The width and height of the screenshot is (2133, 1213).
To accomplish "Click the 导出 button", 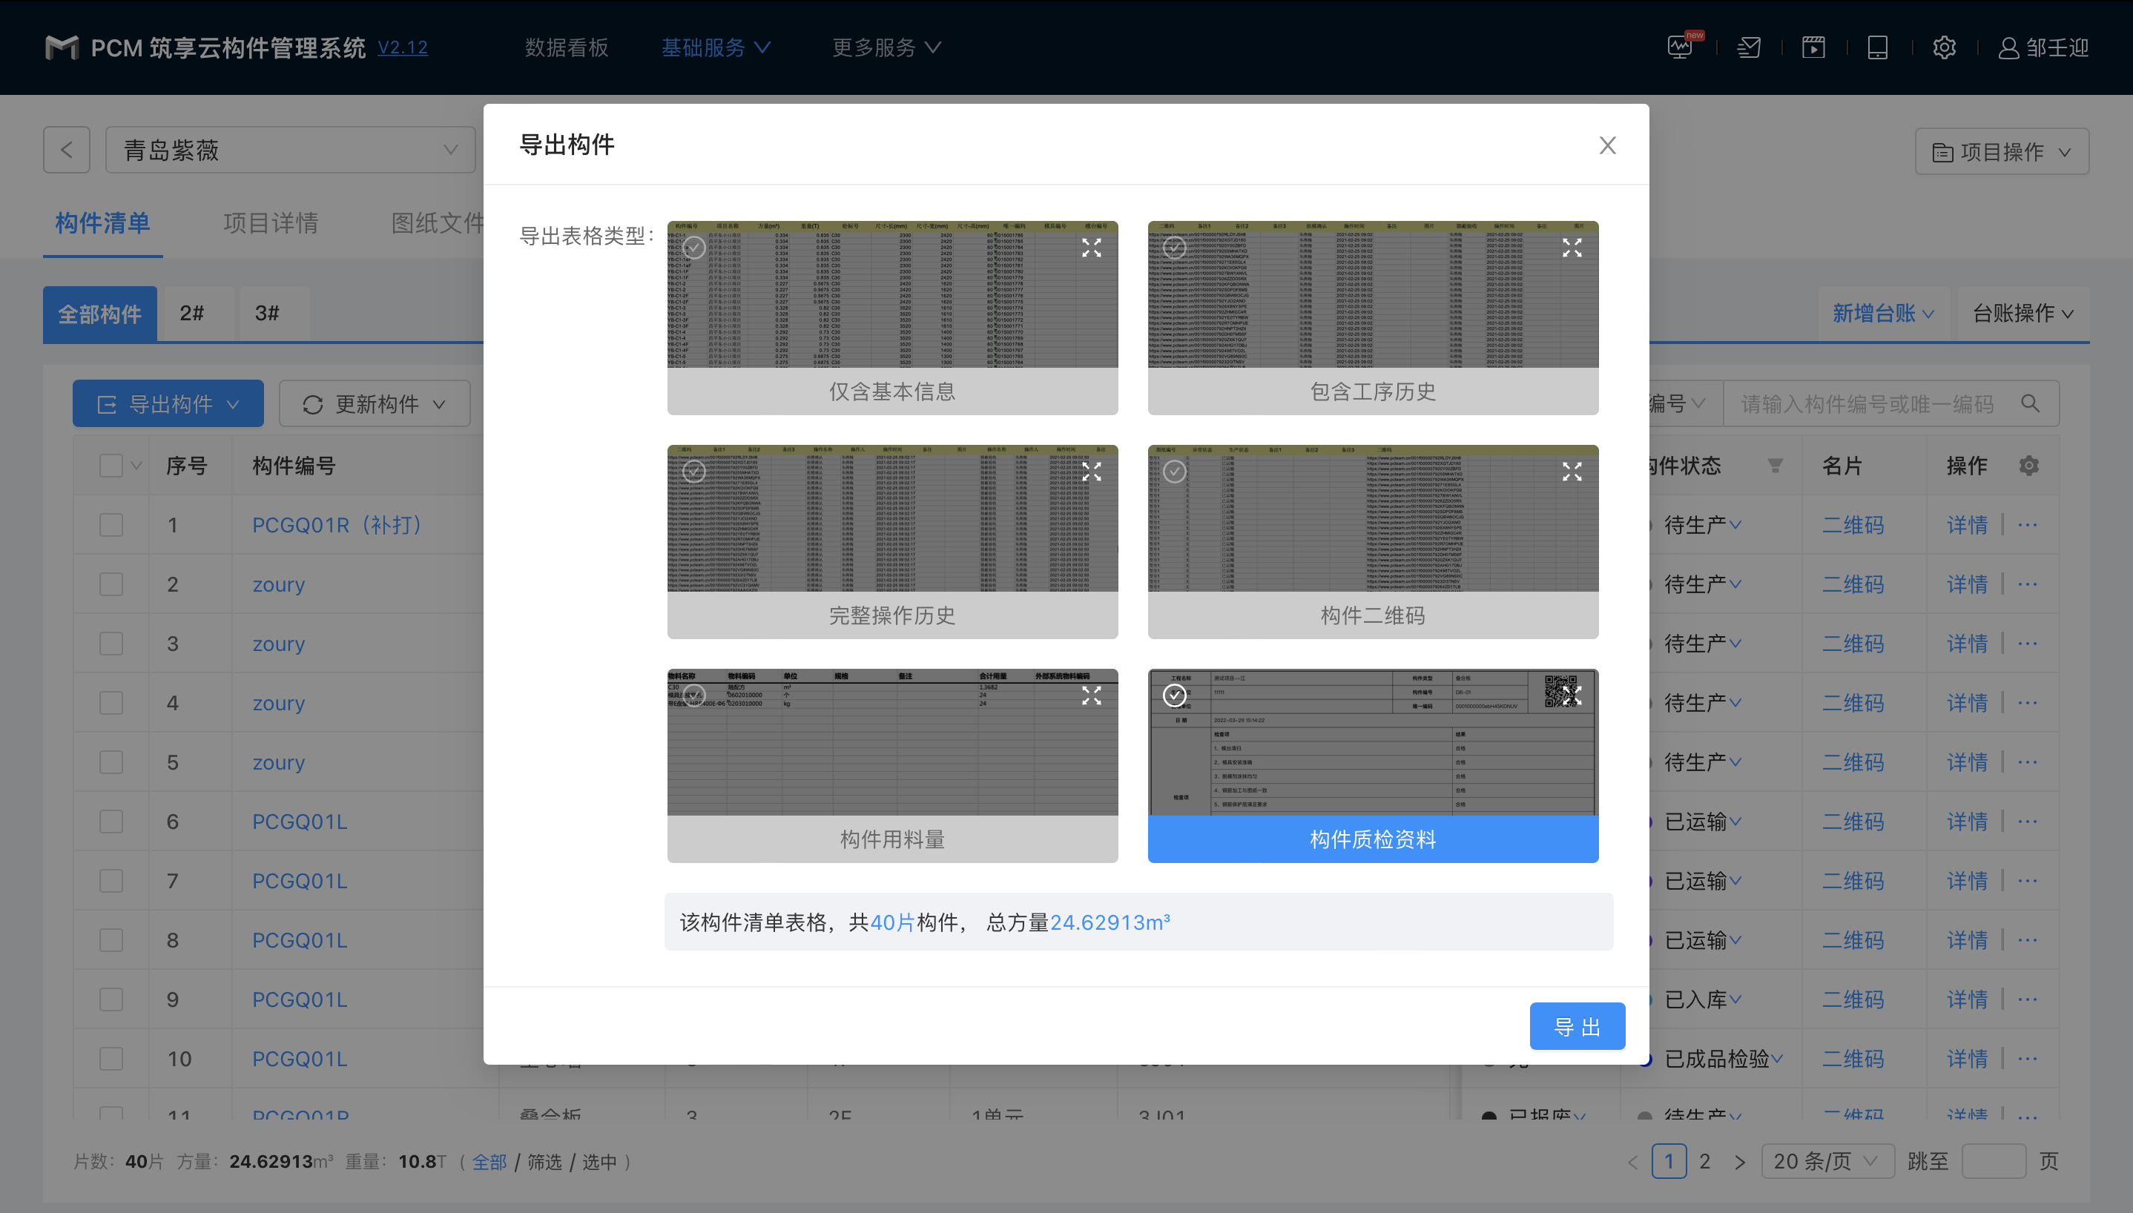I will pyautogui.click(x=1577, y=1026).
